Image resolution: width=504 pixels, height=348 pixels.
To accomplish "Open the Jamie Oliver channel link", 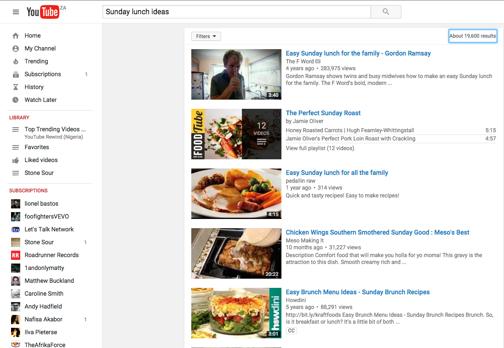I will pos(308,121).
